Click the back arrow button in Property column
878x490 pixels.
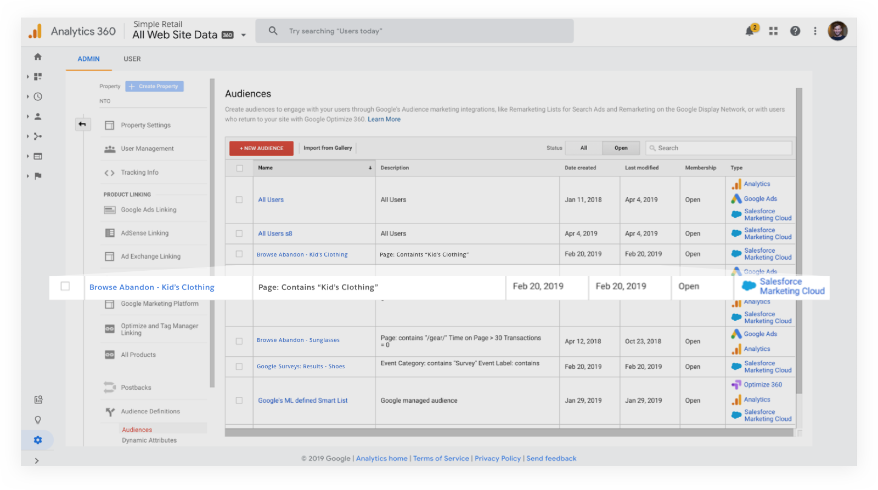pos(82,124)
